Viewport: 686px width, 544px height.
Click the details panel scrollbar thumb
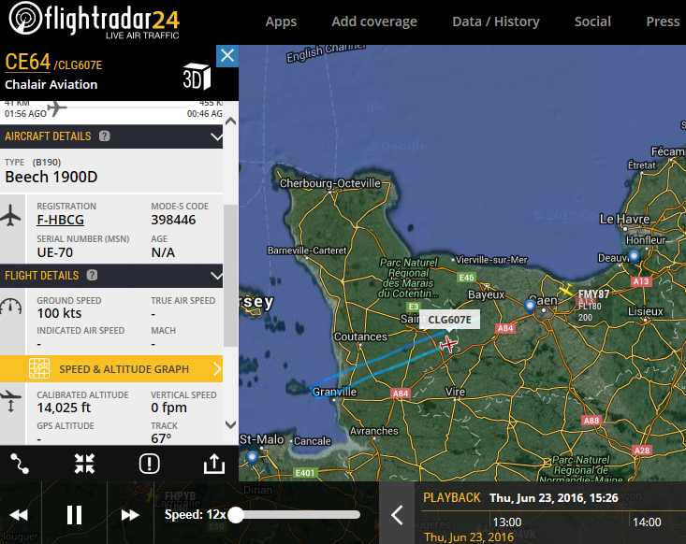tap(230, 276)
